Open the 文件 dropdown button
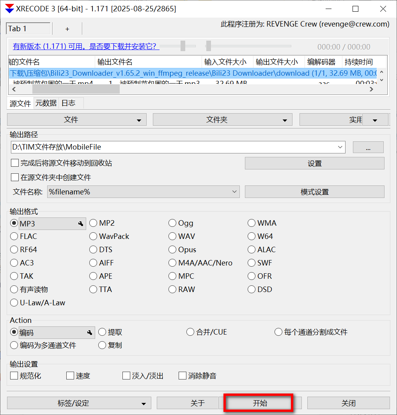Screen dimensions: 397x415 click(77, 119)
